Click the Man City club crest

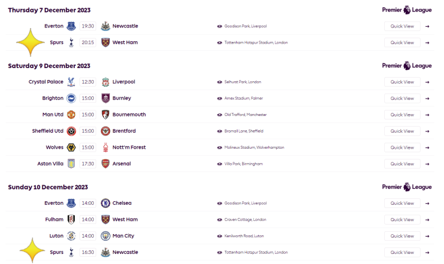tap(105, 236)
